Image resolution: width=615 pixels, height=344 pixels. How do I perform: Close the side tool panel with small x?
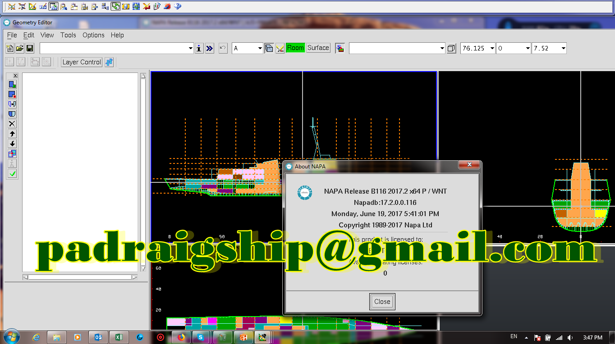tap(15, 76)
